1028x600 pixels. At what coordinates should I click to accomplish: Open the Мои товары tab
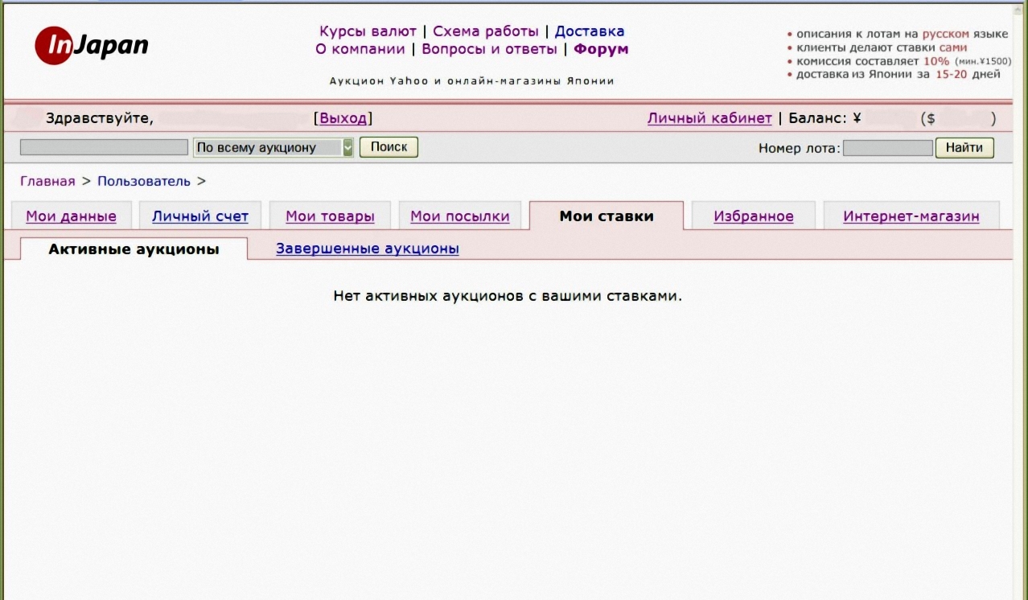click(x=330, y=216)
